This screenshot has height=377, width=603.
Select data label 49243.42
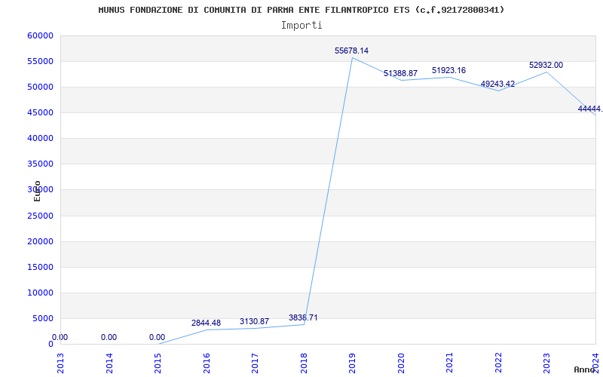[497, 84]
